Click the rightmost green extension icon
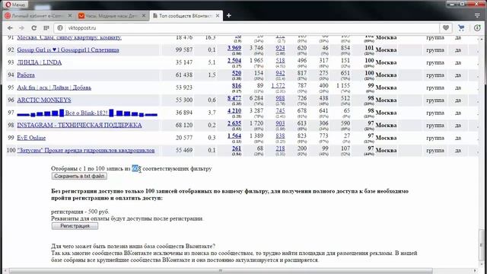The width and height of the screenshot is (487, 274). click(x=477, y=28)
